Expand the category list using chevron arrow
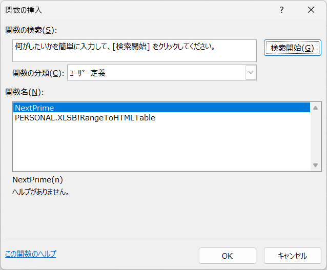The height and width of the screenshot is (270, 327). (x=251, y=73)
